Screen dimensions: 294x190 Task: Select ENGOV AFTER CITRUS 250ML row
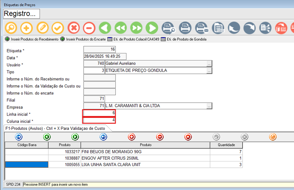pos(124,158)
